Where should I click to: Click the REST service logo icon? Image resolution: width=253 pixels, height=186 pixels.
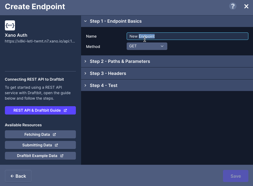10,25
